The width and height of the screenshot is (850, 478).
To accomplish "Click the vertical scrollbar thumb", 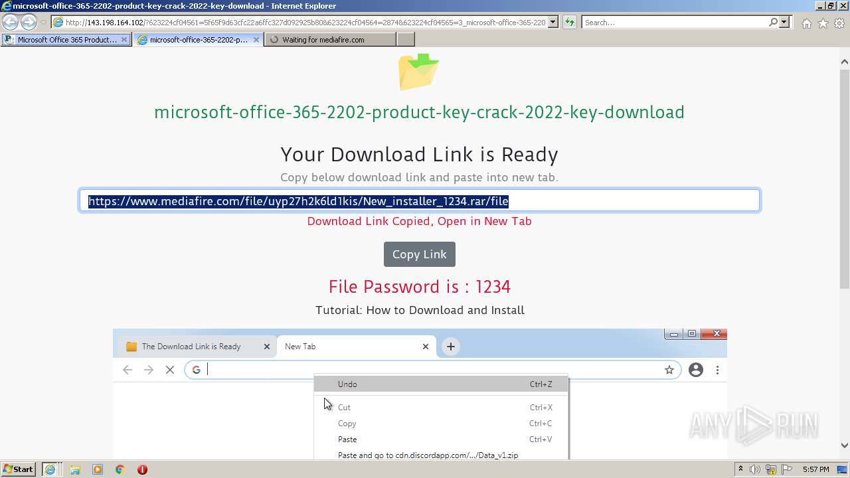I will coord(845,179).
